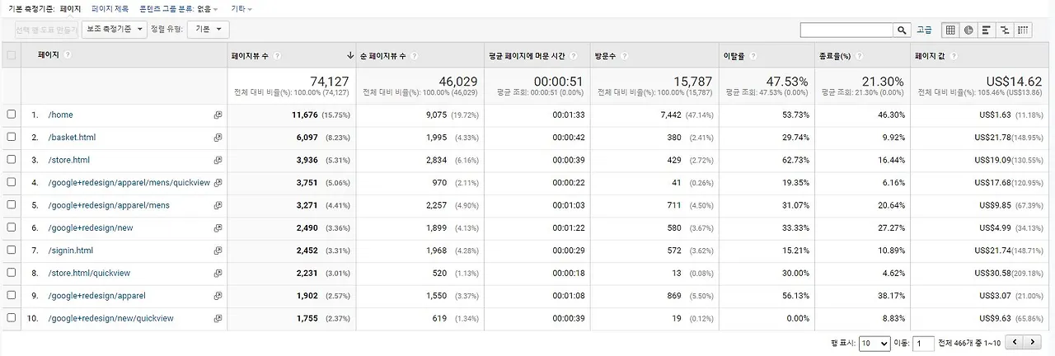Show help for 페이지 column
Image resolution: width=1055 pixels, height=356 pixels.
point(68,55)
